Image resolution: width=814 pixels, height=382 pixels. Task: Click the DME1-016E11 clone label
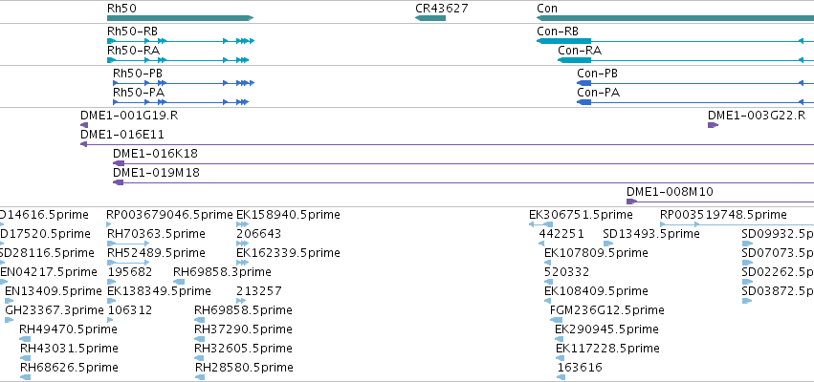pos(122,135)
